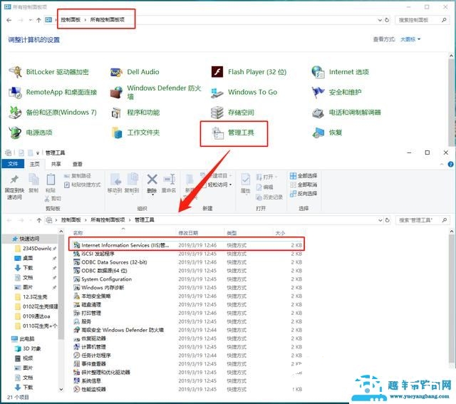Select 快速访问 in navigation pane
The width and height of the screenshot is (456, 404).
[29, 239]
